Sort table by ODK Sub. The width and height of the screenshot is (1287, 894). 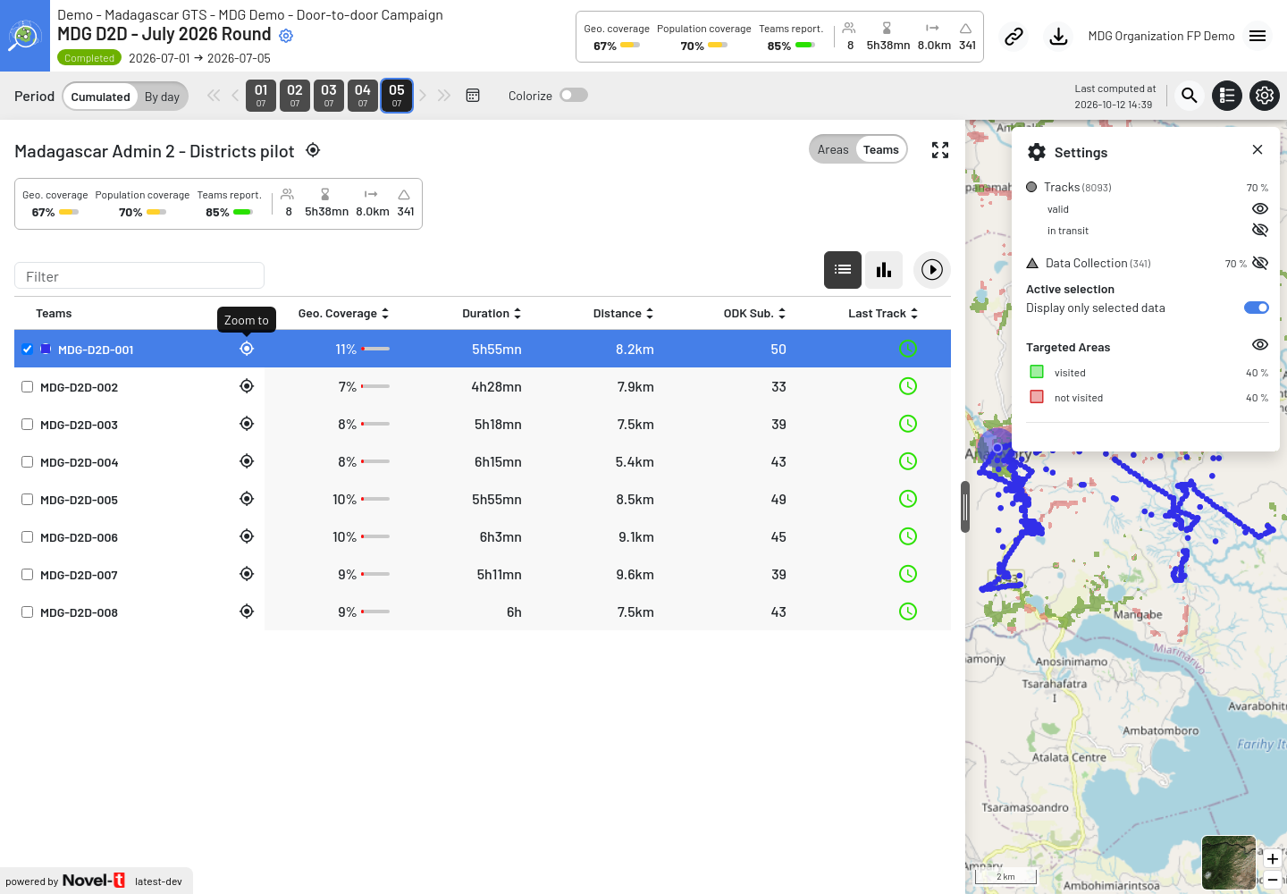pos(754,314)
